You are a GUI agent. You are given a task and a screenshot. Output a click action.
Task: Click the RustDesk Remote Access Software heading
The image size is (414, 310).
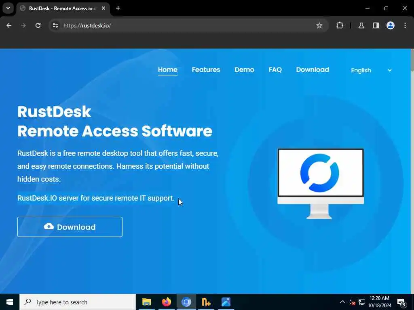point(115,121)
